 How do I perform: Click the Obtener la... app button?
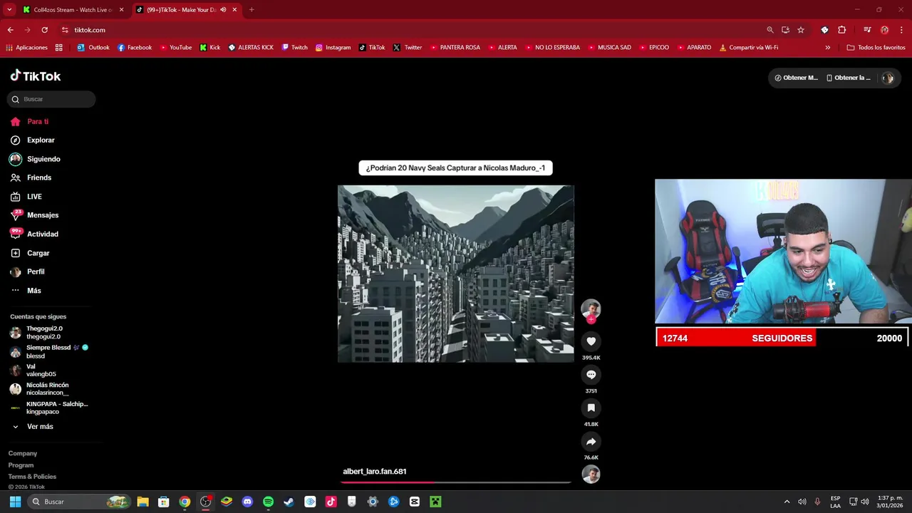[x=848, y=78]
